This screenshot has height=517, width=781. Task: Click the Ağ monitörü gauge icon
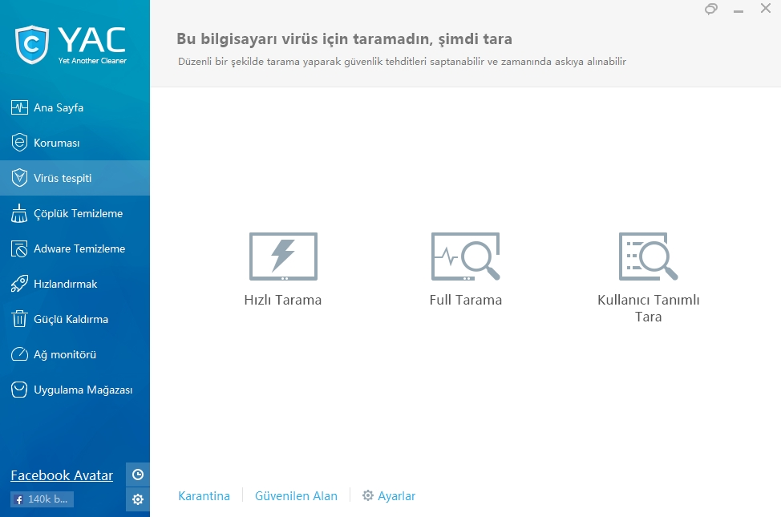(x=19, y=354)
